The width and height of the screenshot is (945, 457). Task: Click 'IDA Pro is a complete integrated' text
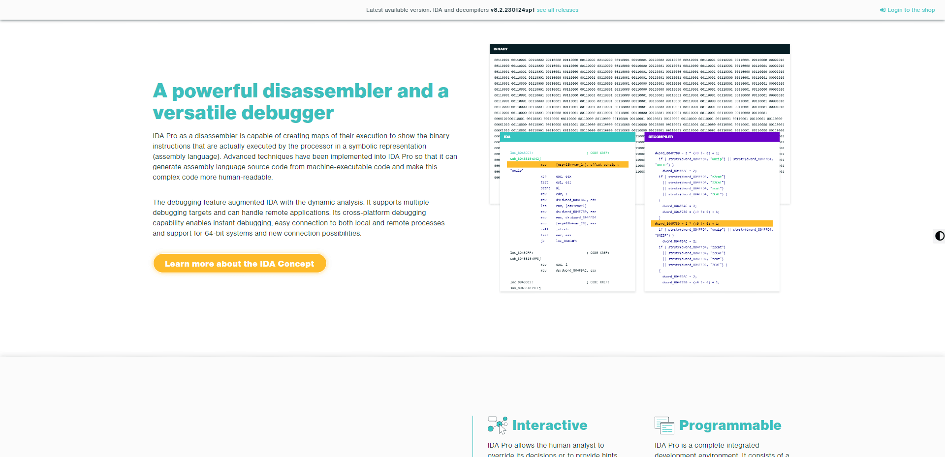coord(707,445)
